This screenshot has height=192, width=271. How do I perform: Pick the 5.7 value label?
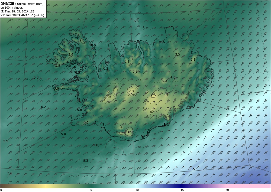[49, 60]
